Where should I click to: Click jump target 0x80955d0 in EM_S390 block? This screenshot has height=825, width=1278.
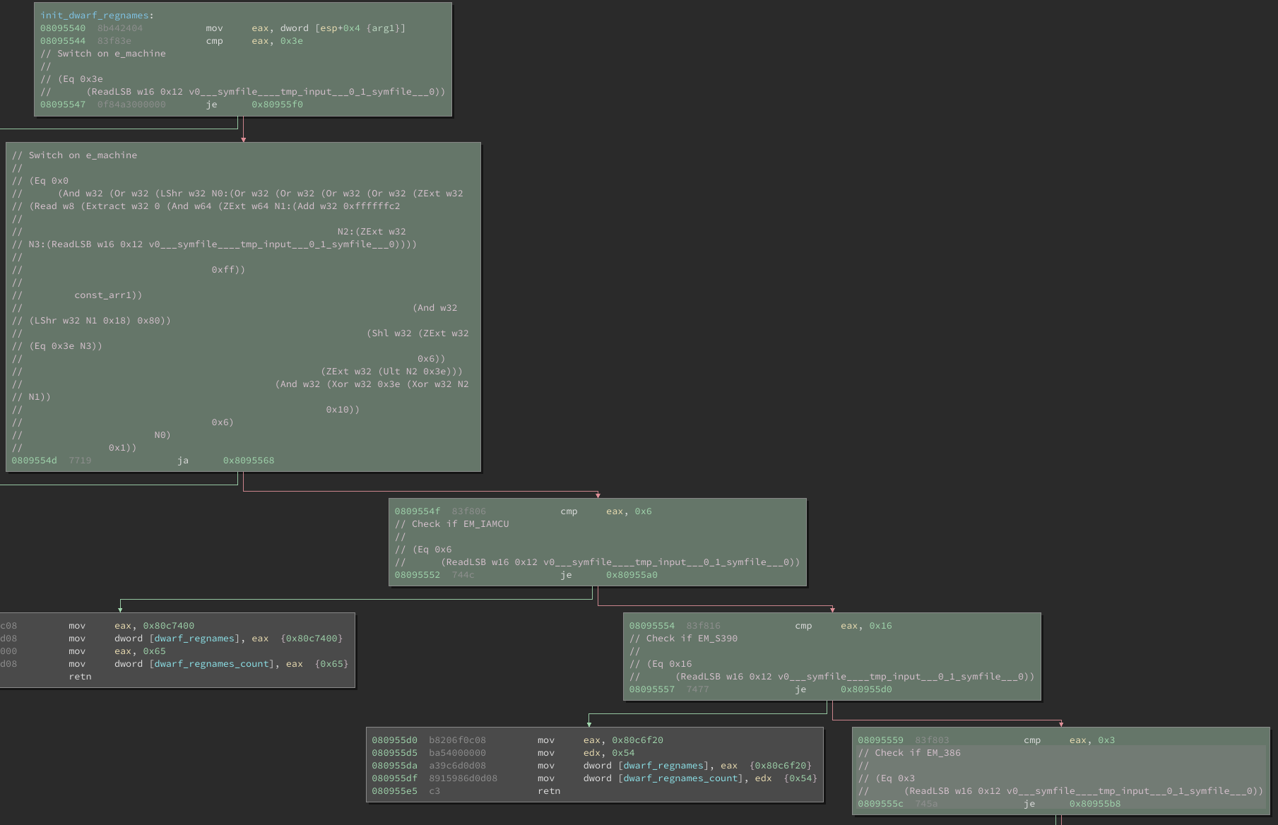(x=865, y=689)
